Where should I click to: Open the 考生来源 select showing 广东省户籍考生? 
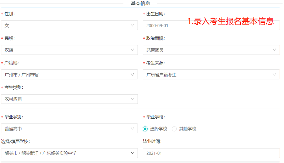click(x=211, y=74)
